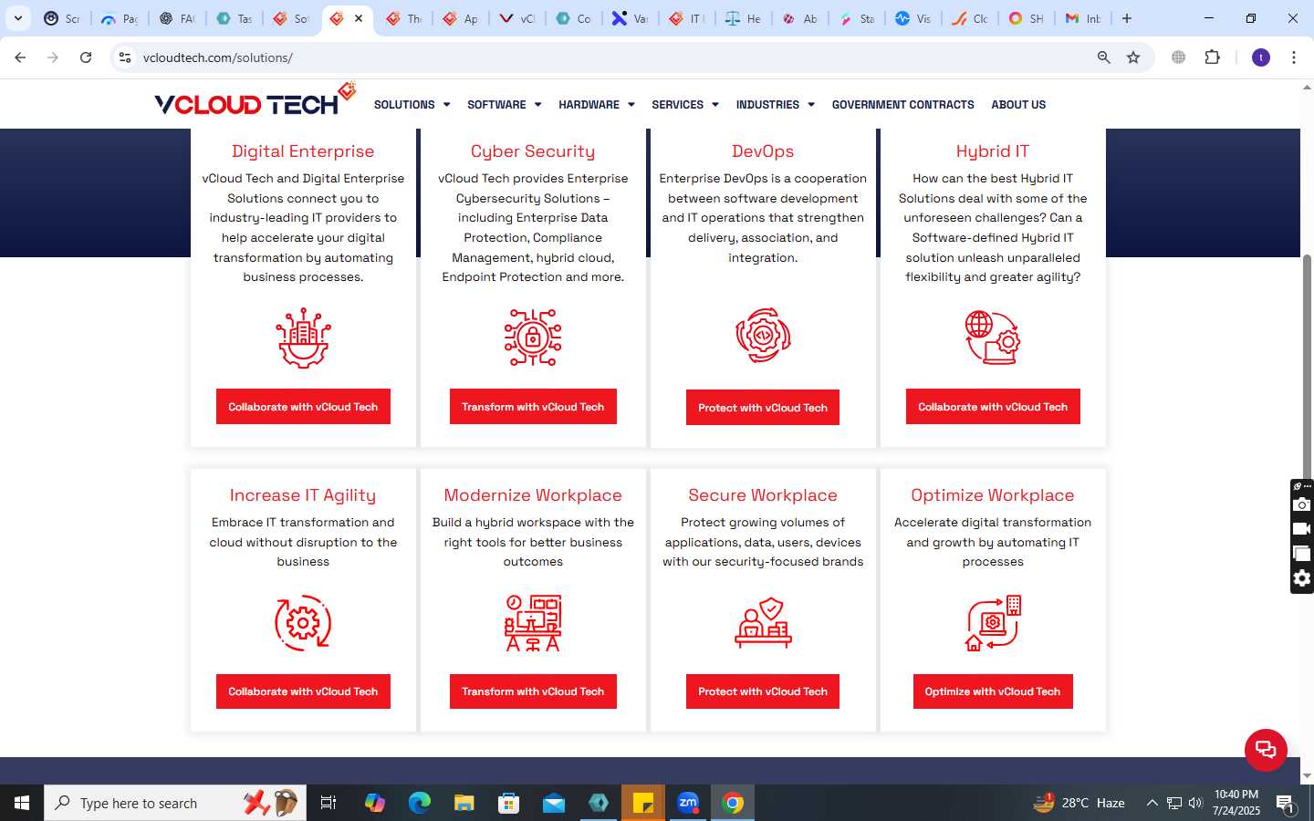Switch to the Tas browser tab
This screenshot has height=821, width=1314.
pyautogui.click(x=235, y=18)
